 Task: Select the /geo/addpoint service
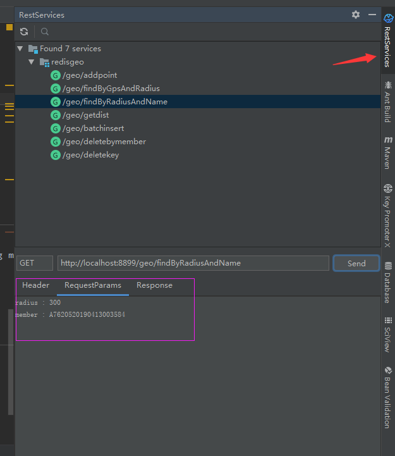coord(89,75)
